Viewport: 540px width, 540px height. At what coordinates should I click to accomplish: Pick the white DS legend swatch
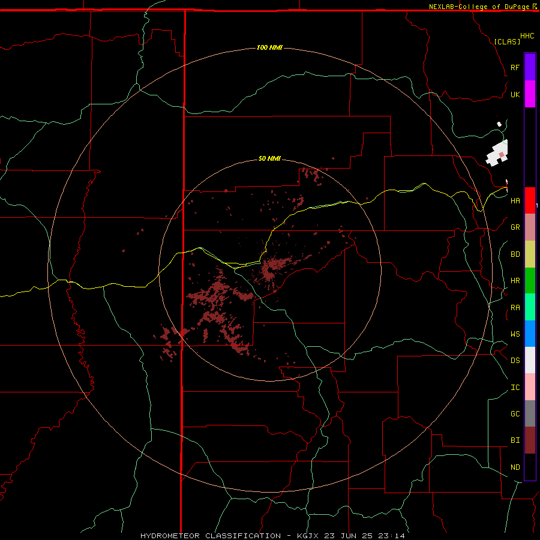coord(530,360)
